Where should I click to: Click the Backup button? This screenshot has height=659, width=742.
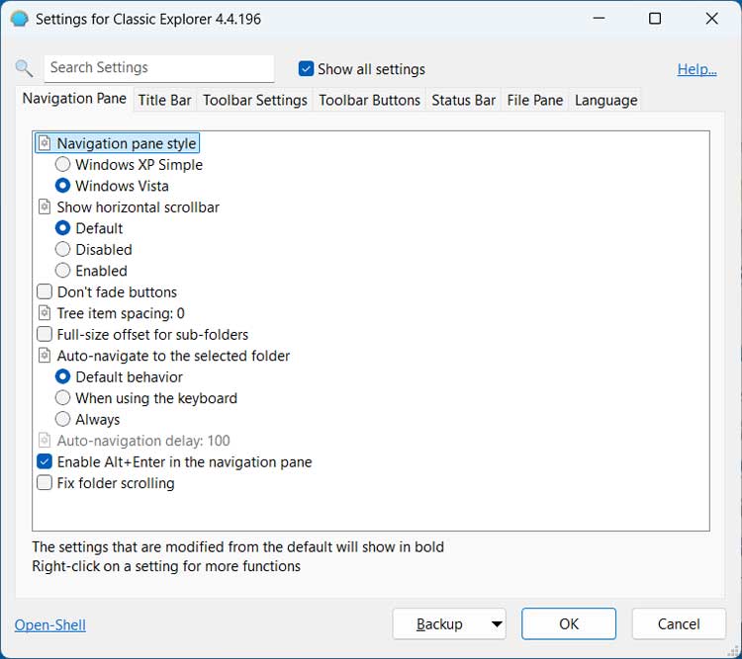coord(439,624)
